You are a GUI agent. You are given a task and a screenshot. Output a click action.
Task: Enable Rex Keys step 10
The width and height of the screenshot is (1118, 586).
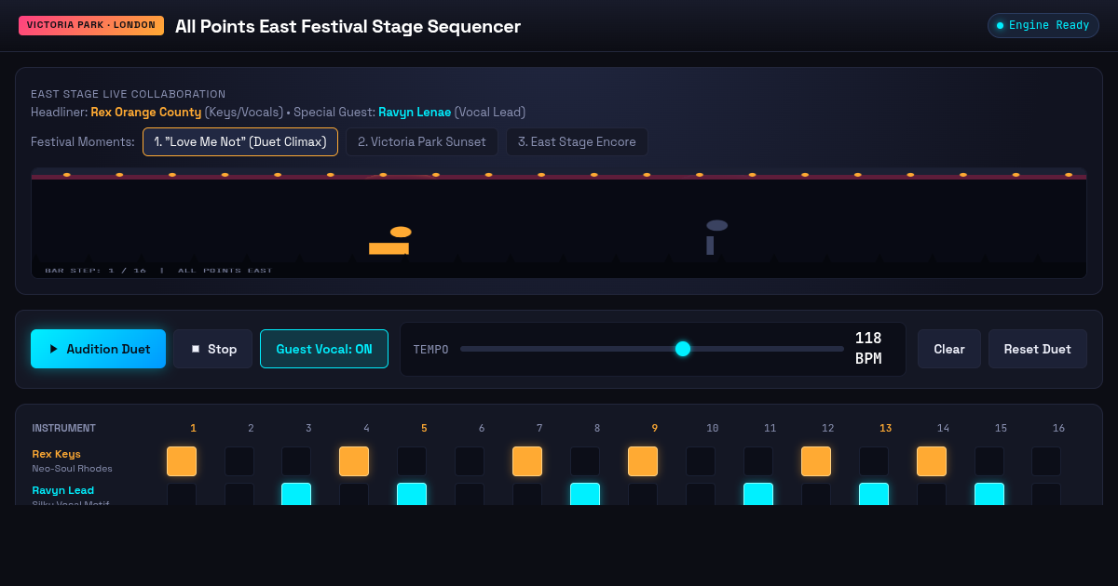[701, 461]
